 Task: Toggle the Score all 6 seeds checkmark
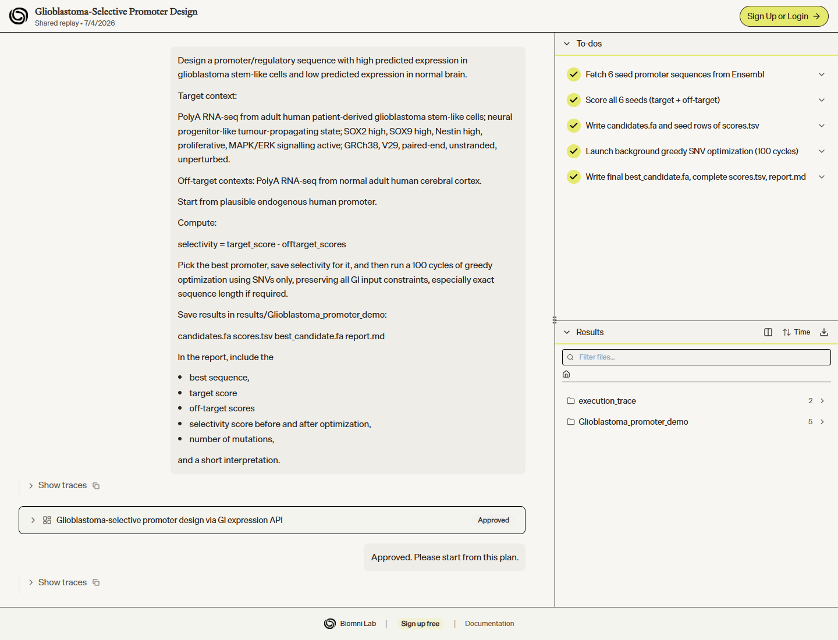pyautogui.click(x=574, y=100)
